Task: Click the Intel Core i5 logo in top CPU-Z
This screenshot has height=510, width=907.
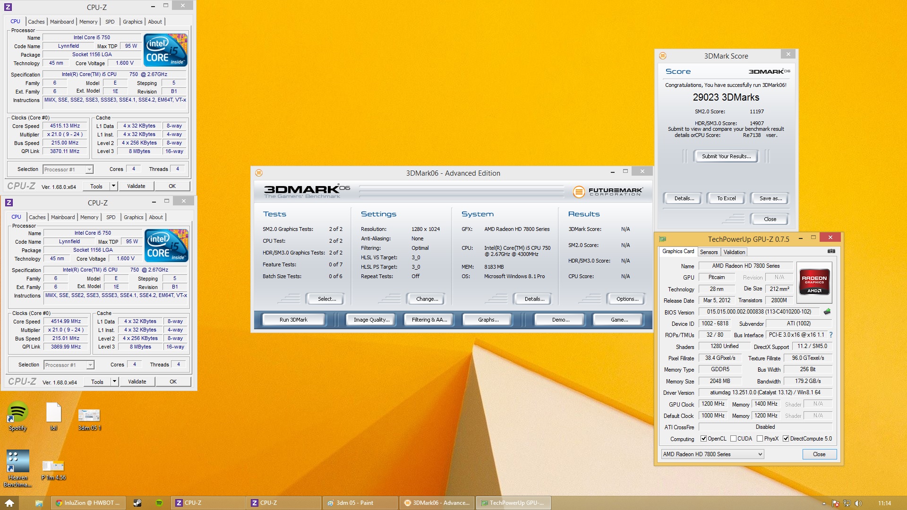Action: pos(165,50)
